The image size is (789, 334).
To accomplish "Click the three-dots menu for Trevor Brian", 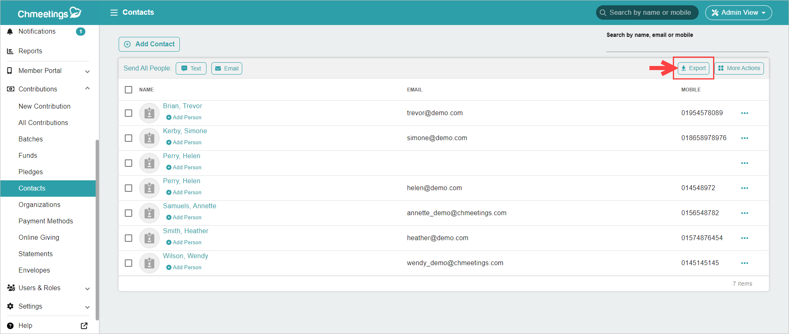I will (744, 113).
